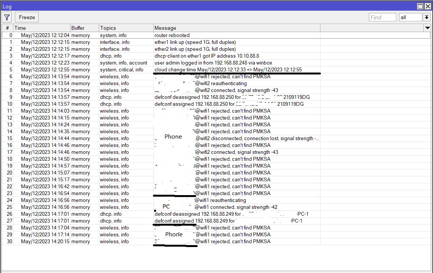Select 'user admin logged in' log entry
This screenshot has width=433, height=273.
[216, 63]
